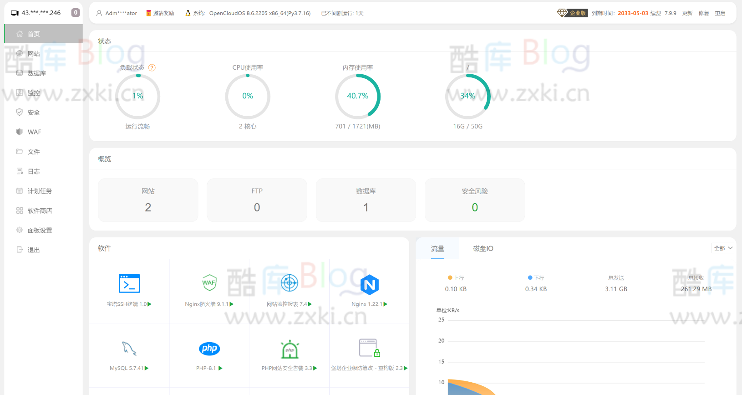The height and width of the screenshot is (395, 742).
Task: Click the 负载状态 1% gauge
Action: [x=138, y=96]
